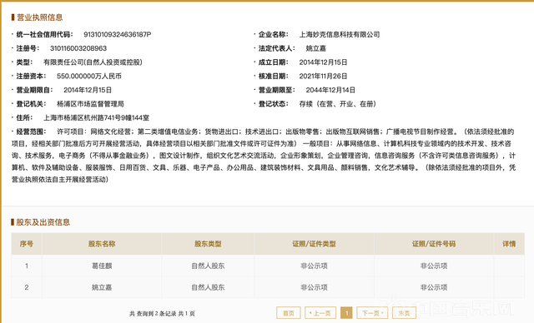Select page number 1 in pagination
Viewport: 534px width, 323px height.
[347, 313]
